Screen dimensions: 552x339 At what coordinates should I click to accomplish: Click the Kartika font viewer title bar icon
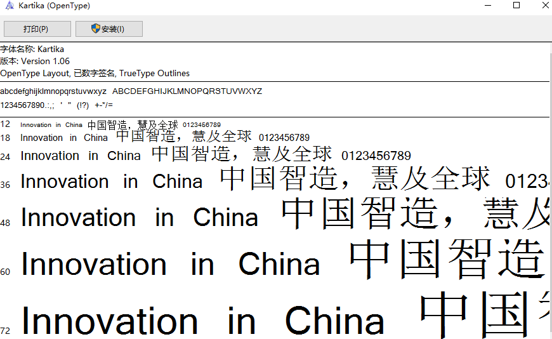(10, 6)
